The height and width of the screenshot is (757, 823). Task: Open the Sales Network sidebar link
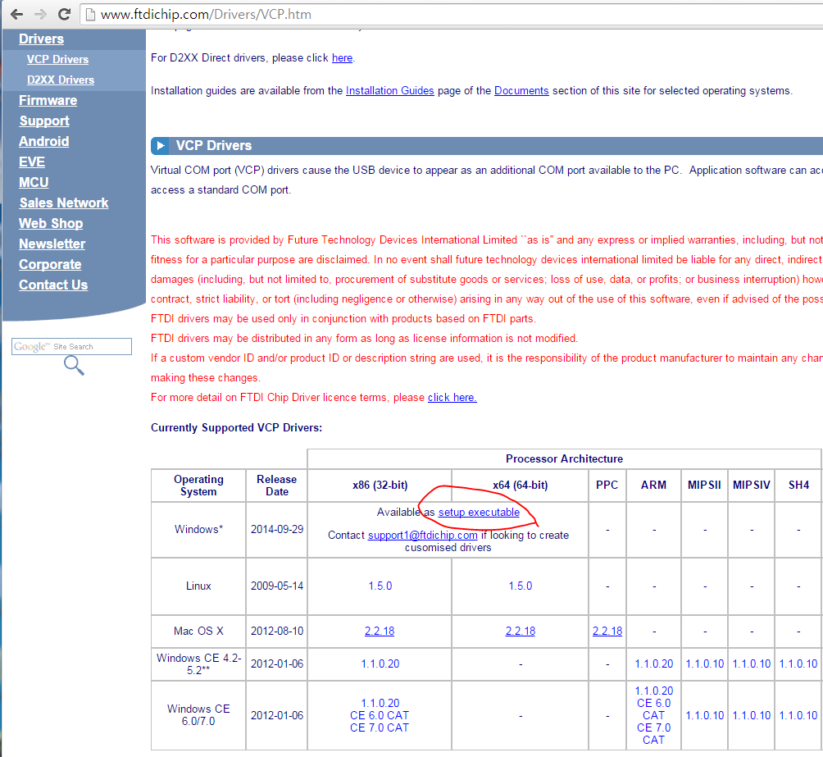click(x=64, y=203)
